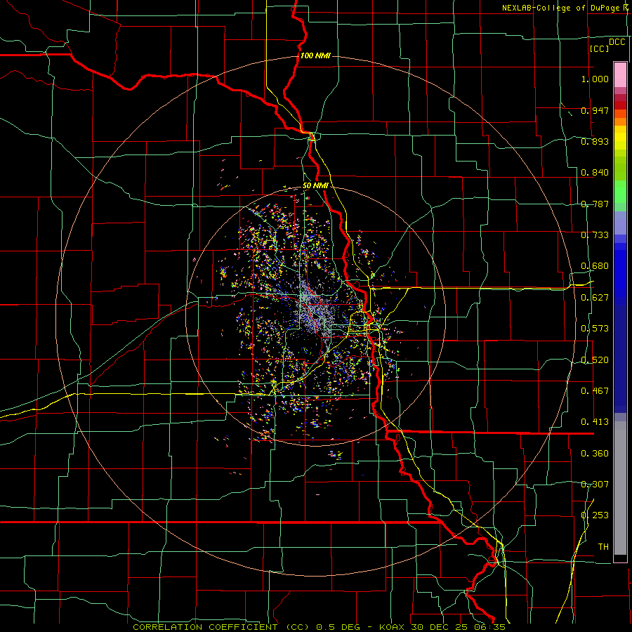This screenshot has height=632, width=632.
Task: Click the DCC label above the color scale
Action: click(617, 42)
